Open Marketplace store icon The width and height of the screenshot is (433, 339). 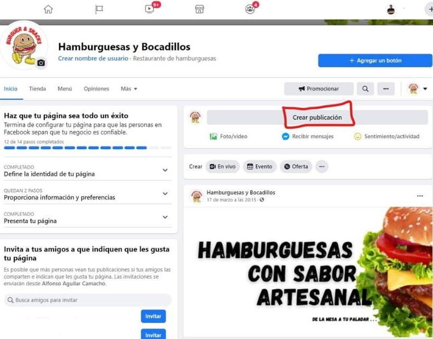pos(199,9)
